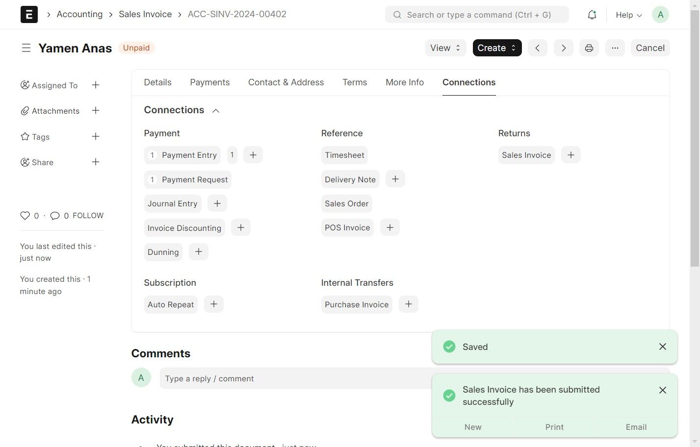Open the Create dropdown

point(497,48)
